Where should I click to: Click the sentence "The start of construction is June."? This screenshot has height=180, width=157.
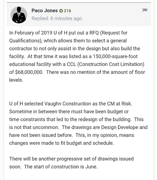tap(61, 167)
